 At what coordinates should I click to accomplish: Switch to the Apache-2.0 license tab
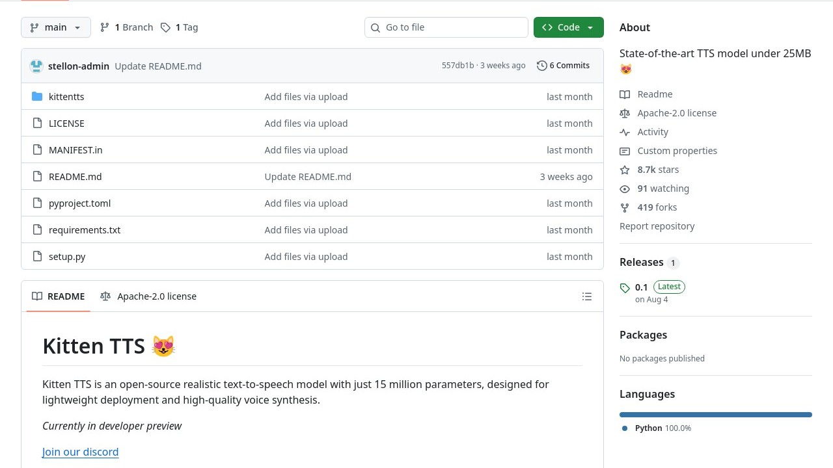pos(148,296)
